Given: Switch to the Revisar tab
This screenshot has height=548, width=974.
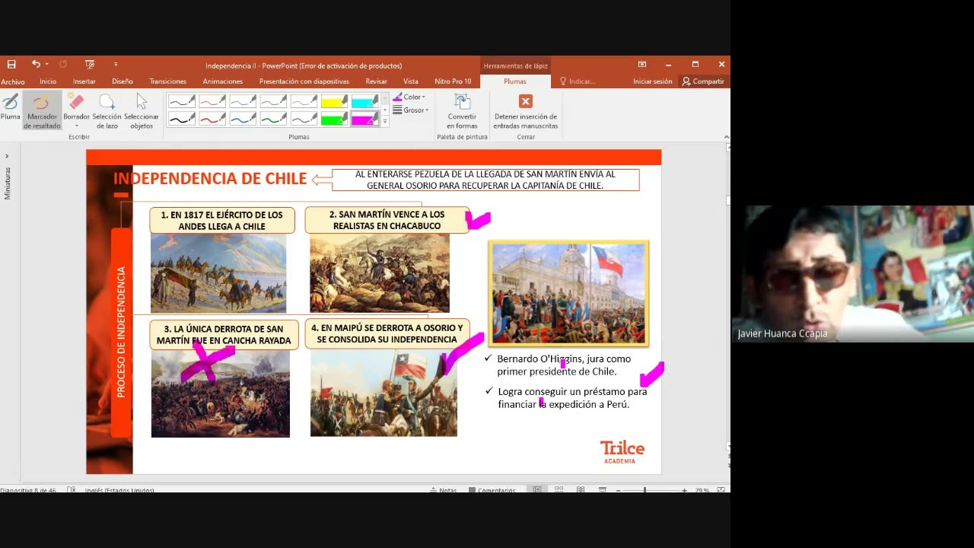Looking at the screenshot, I should [x=376, y=81].
